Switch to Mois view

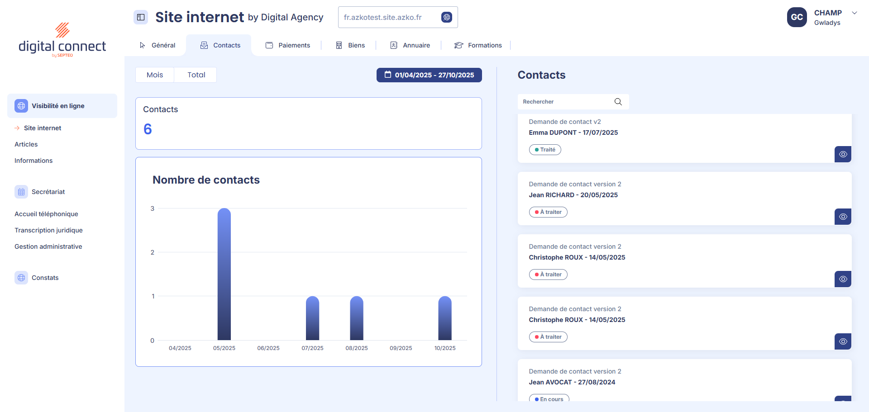[x=155, y=75]
